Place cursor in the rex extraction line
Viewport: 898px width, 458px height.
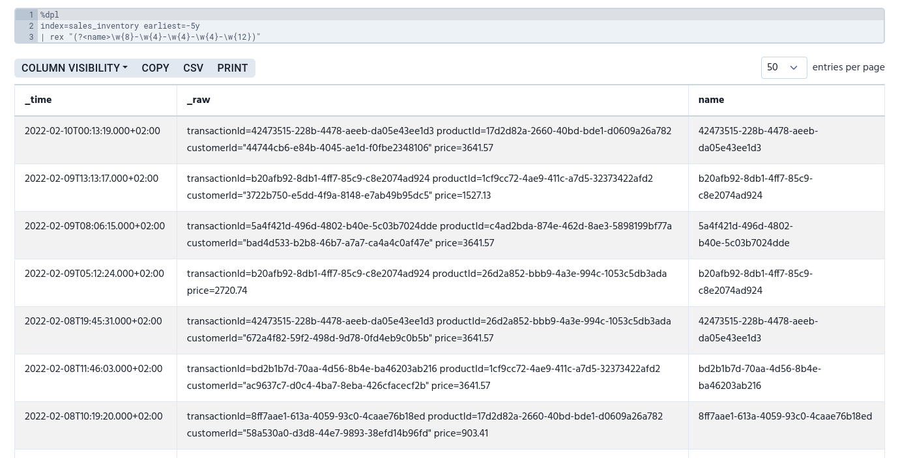(x=150, y=36)
